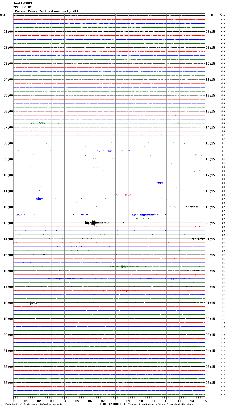Select the 10:00 MST time label
Image resolution: width=226 pixels, height=408 pixels.
pyautogui.click(x=8, y=175)
